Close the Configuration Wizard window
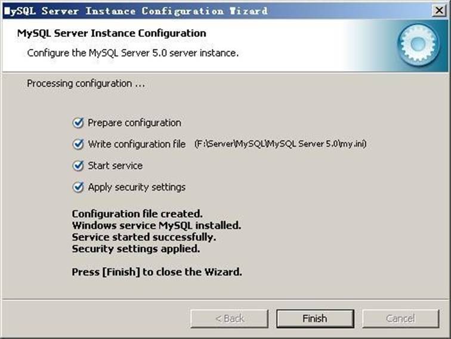451x339 pixels. (439, 10)
